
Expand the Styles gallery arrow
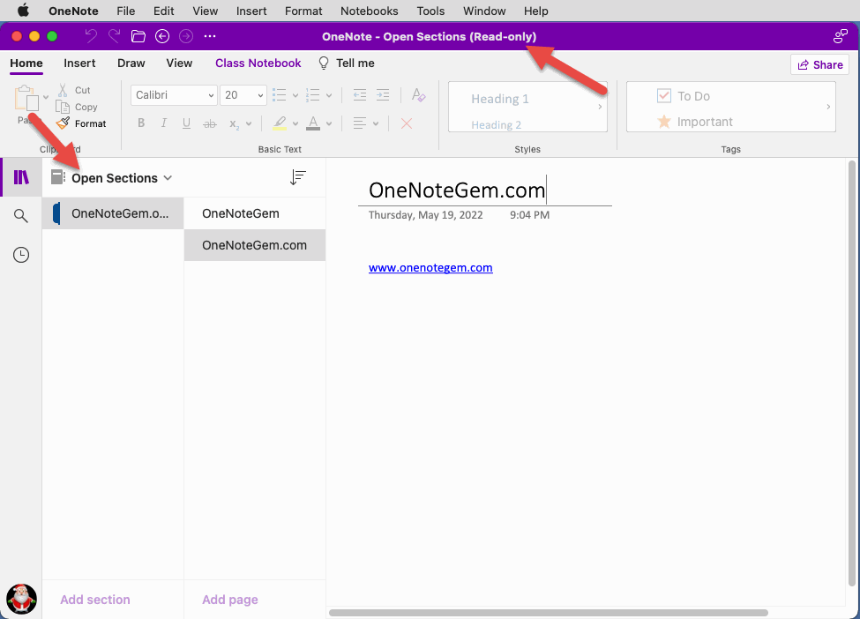(x=600, y=107)
